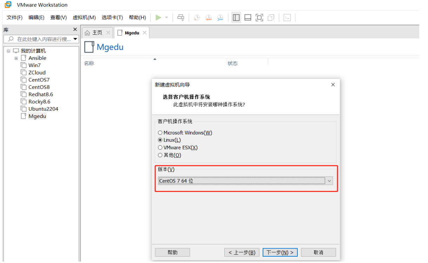The width and height of the screenshot is (428, 263).
Task: Close the 主页 tab
Action: pyautogui.click(x=108, y=33)
